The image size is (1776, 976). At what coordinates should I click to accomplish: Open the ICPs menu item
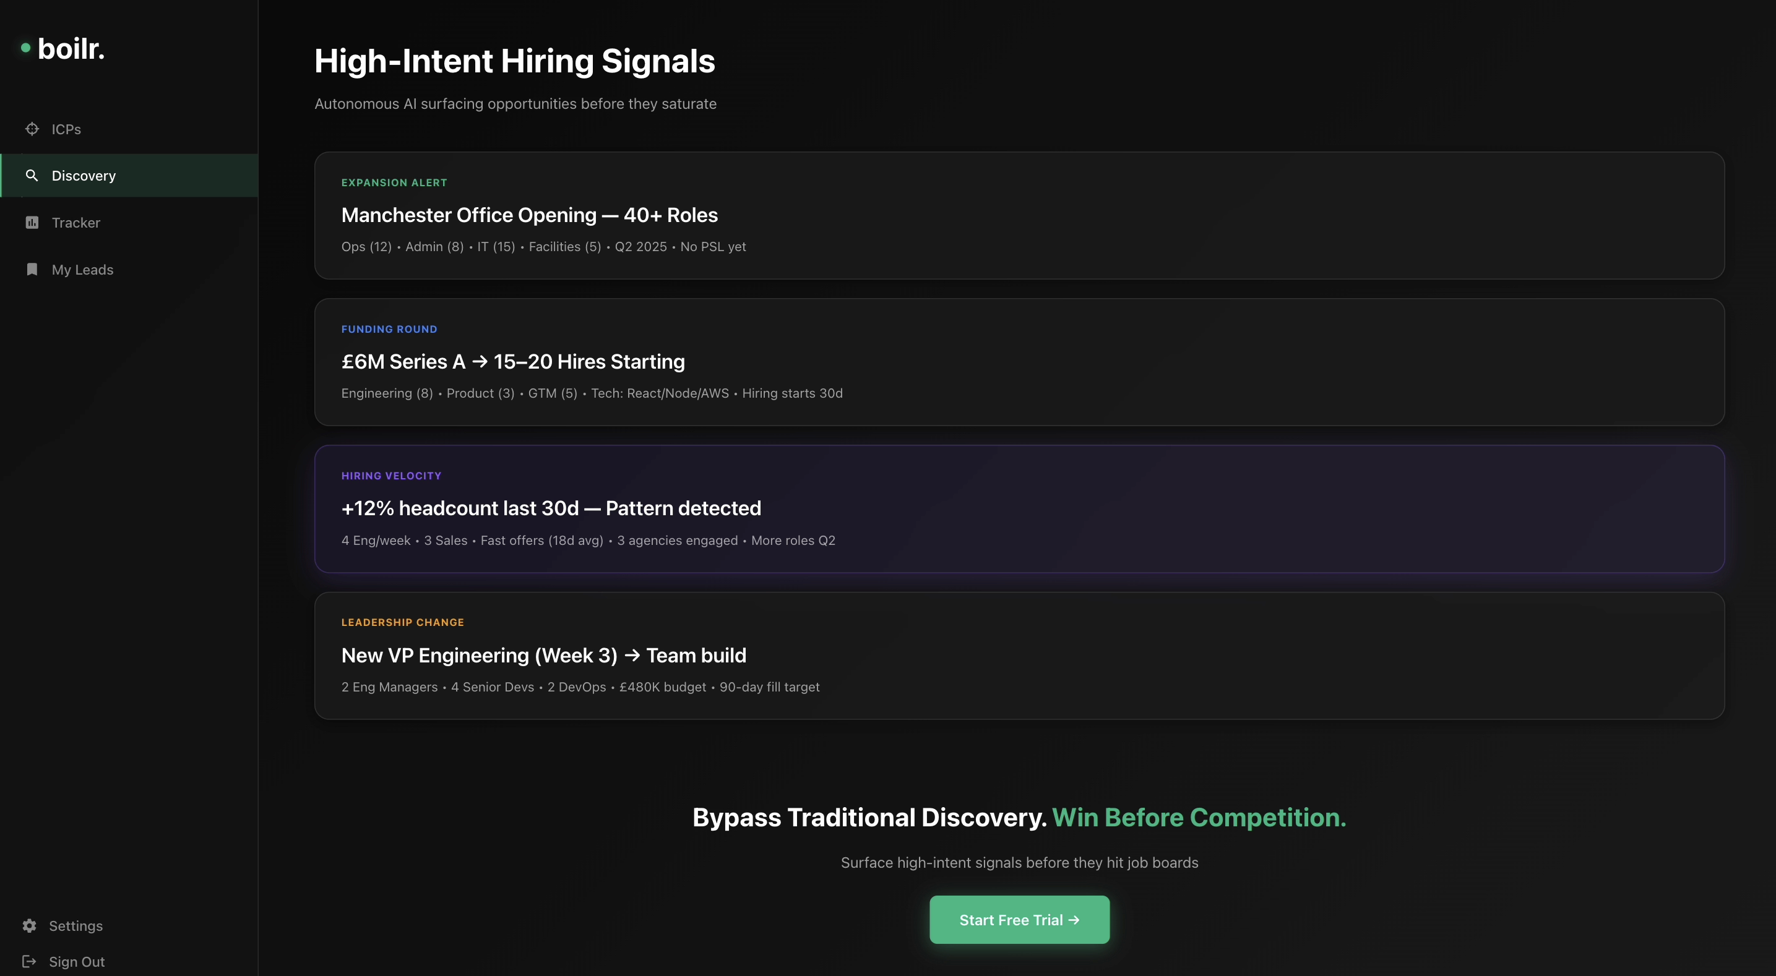click(x=66, y=130)
